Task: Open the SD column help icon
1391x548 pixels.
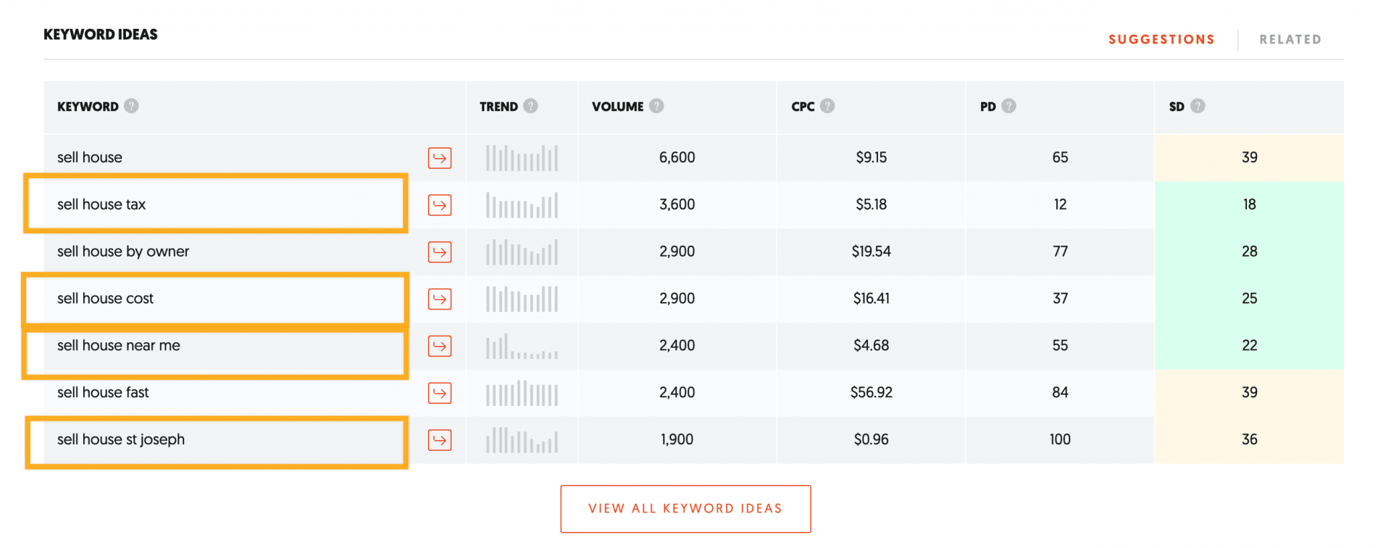Action: (1198, 106)
